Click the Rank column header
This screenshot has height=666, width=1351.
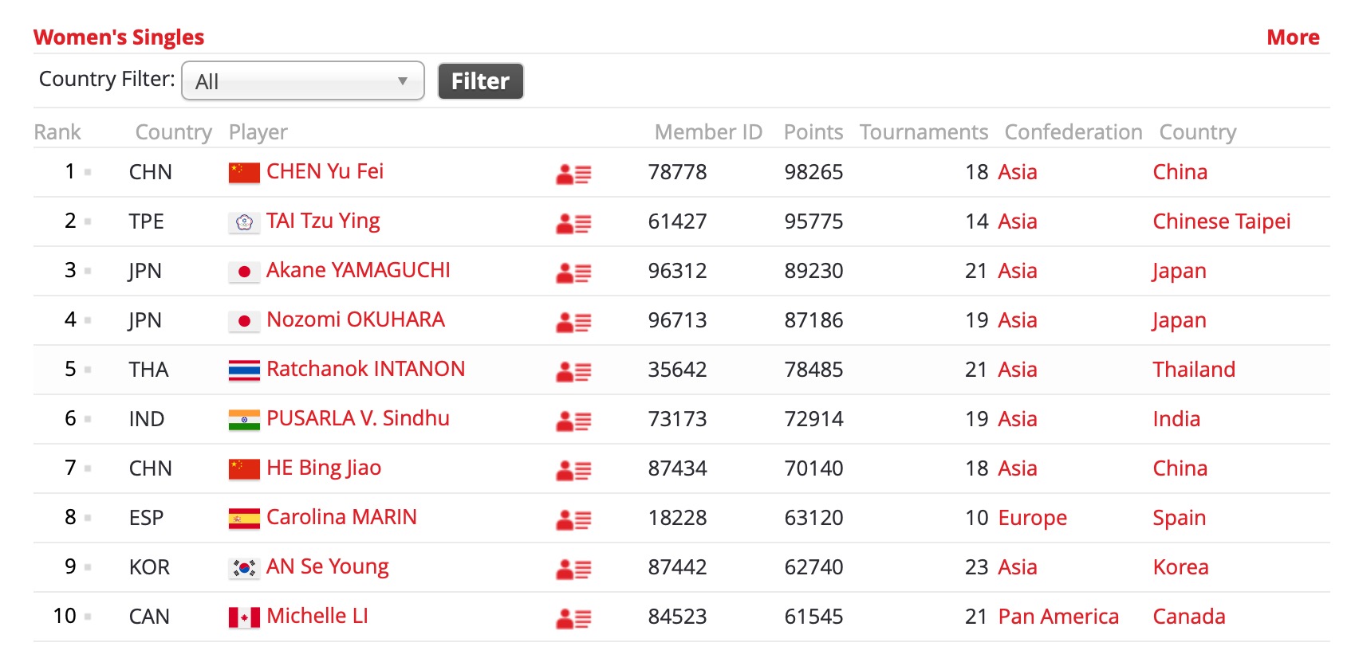click(x=57, y=132)
